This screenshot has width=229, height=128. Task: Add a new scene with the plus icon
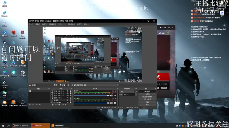(30, 104)
